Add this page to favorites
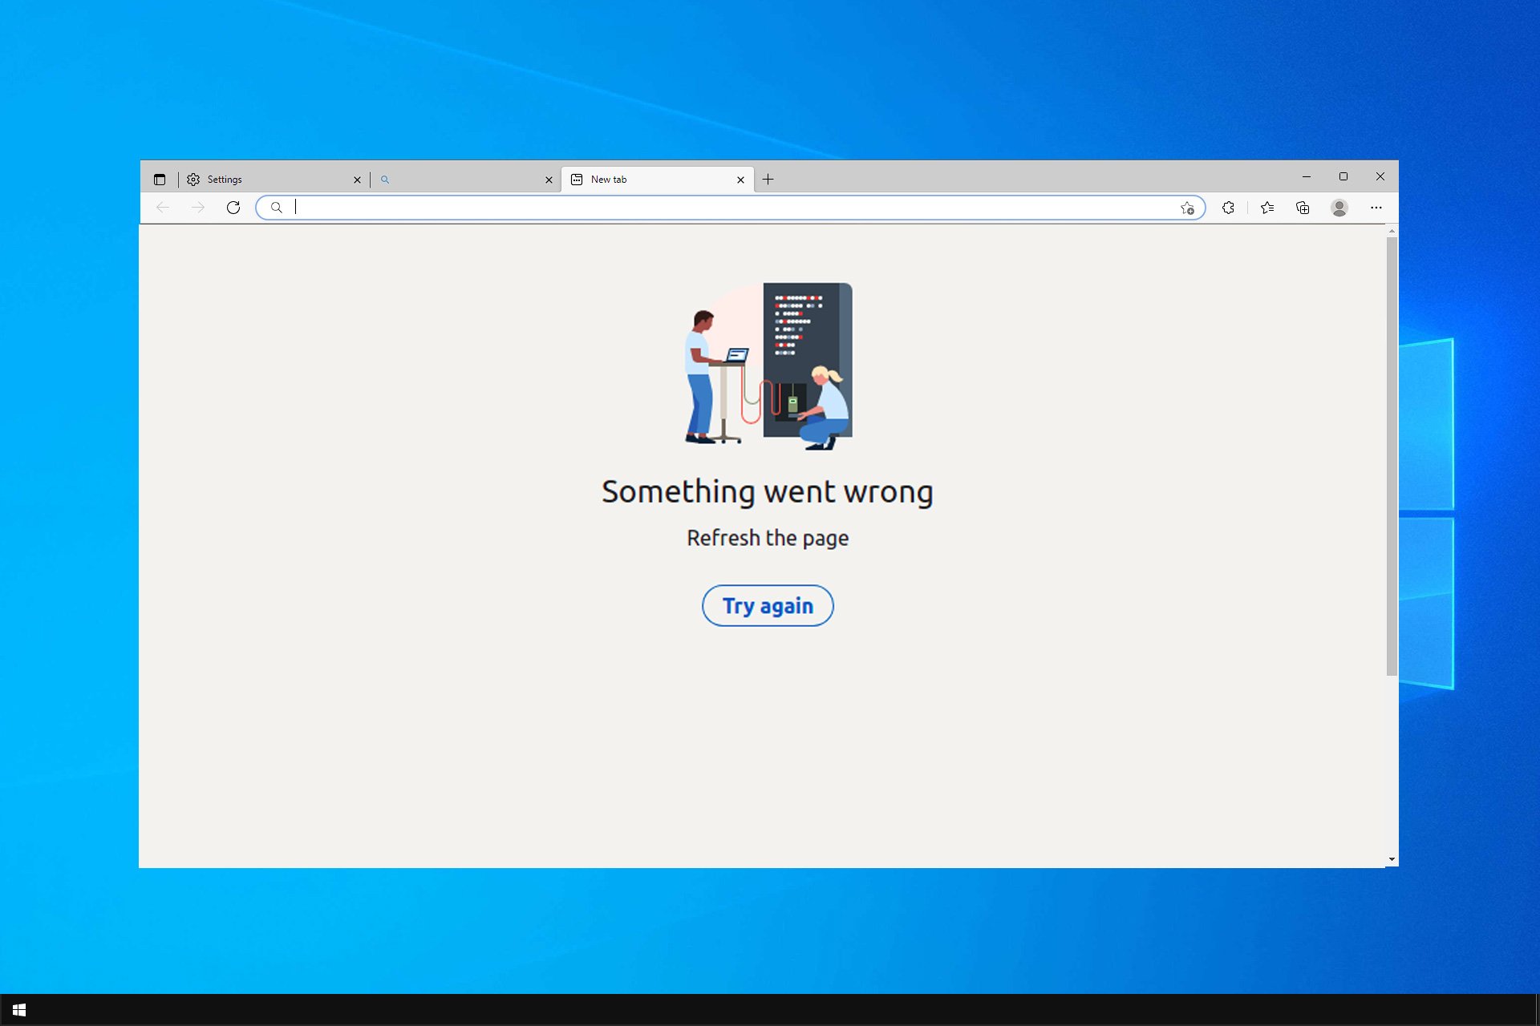Screen dimensions: 1540x1026 point(1187,208)
